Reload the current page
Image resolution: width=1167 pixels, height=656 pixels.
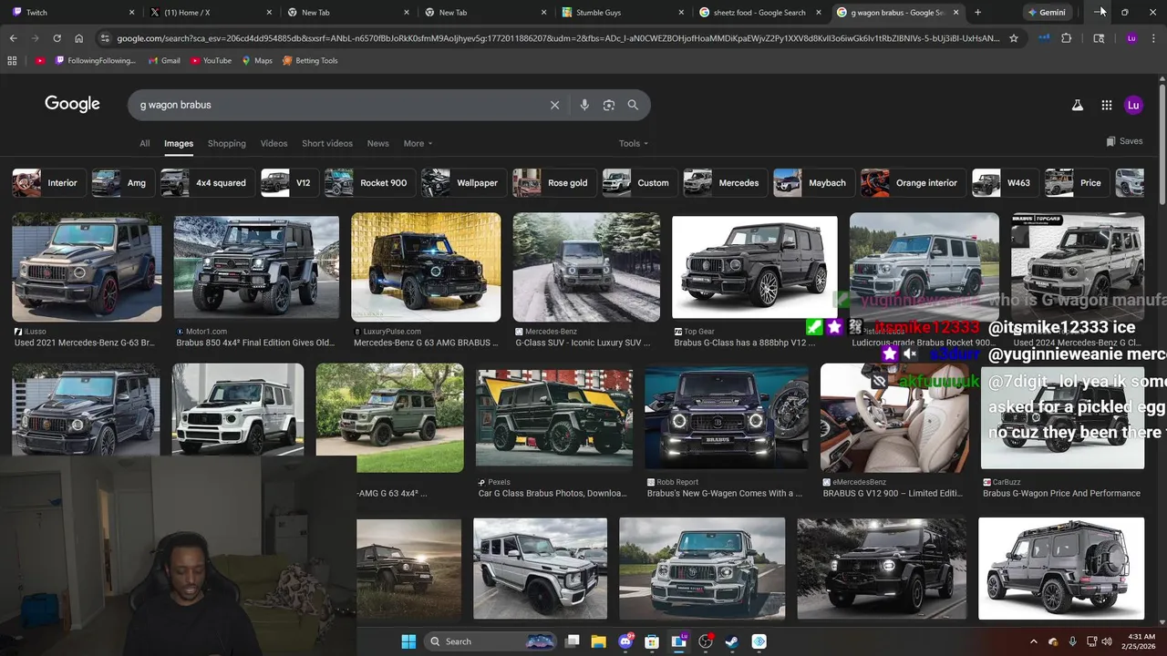[x=57, y=38]
